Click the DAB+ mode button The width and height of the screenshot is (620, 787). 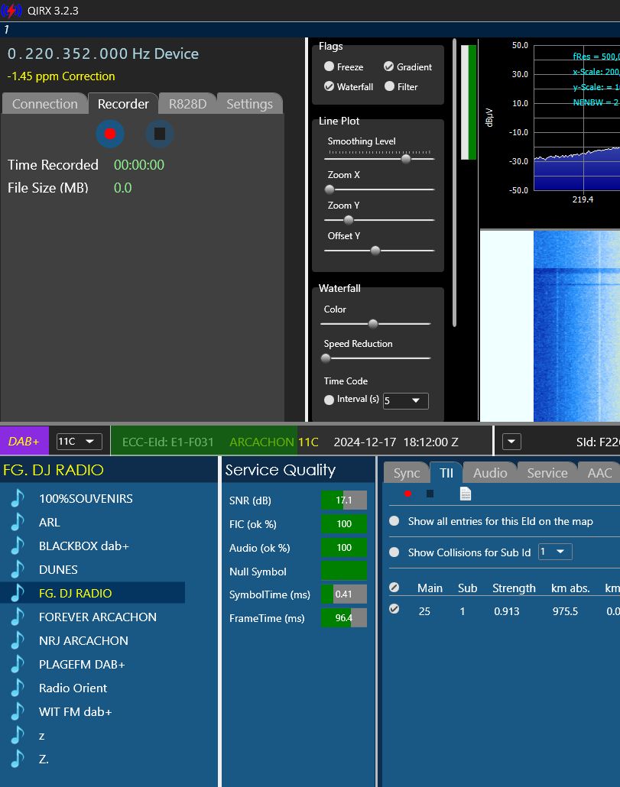click(24, 442)
